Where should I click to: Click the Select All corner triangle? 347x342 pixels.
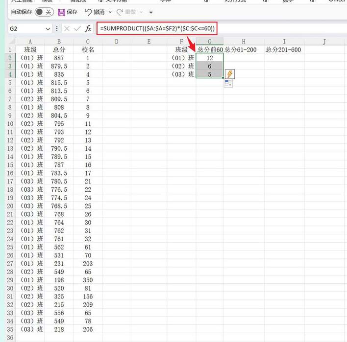[11, 41]
